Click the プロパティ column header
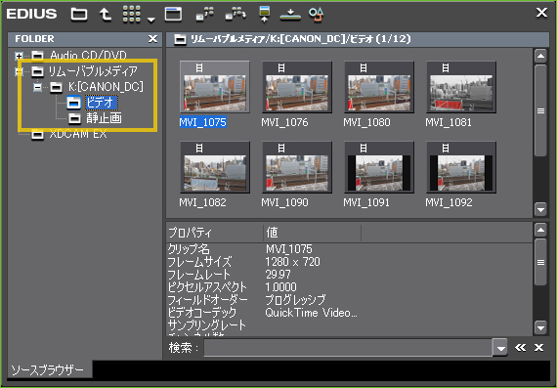This screenshot has width=557, height=388. tap(215, 233)
